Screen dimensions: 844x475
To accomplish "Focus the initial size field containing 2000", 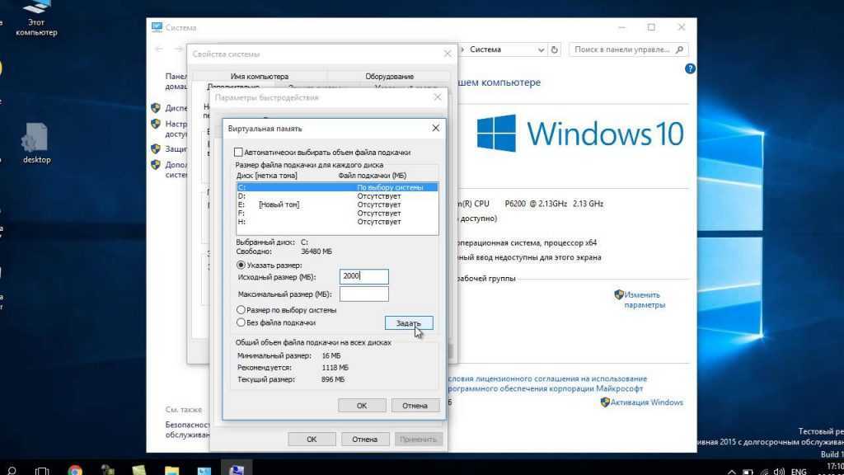I will [363, 276].
